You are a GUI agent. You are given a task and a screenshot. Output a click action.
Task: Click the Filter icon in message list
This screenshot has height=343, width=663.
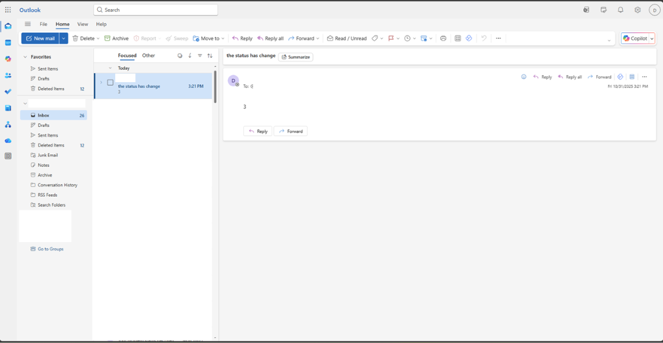pos(200,56)
